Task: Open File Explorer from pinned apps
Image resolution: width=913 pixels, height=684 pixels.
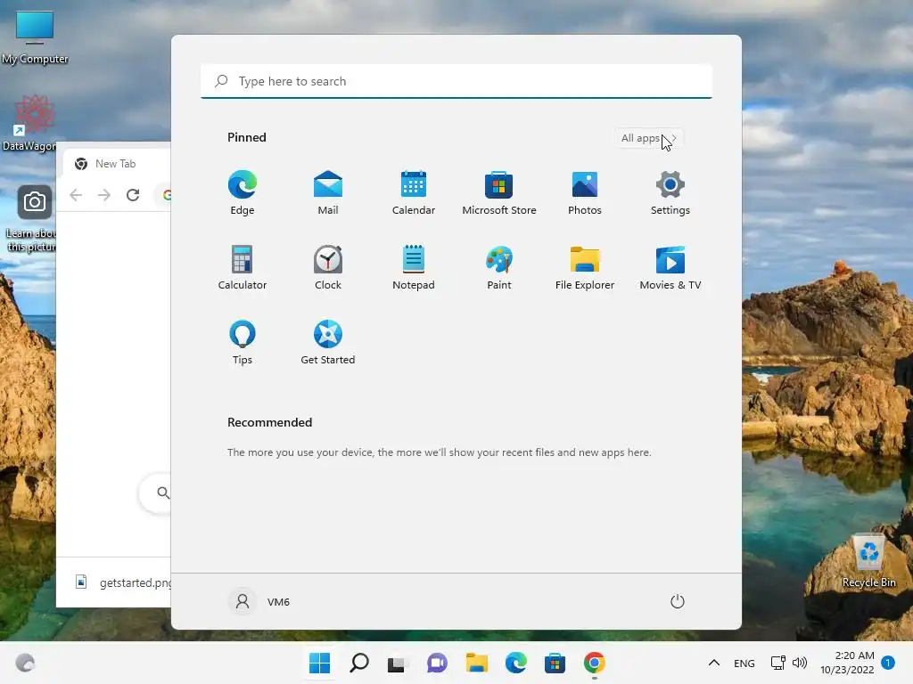Action: 585,267
